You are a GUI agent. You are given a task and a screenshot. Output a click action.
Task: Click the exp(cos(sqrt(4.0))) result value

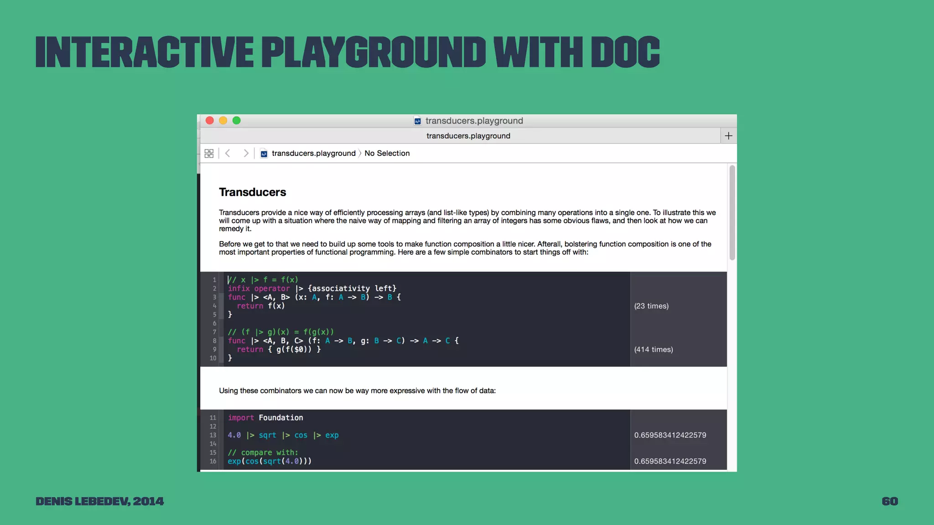pos(670,461)
